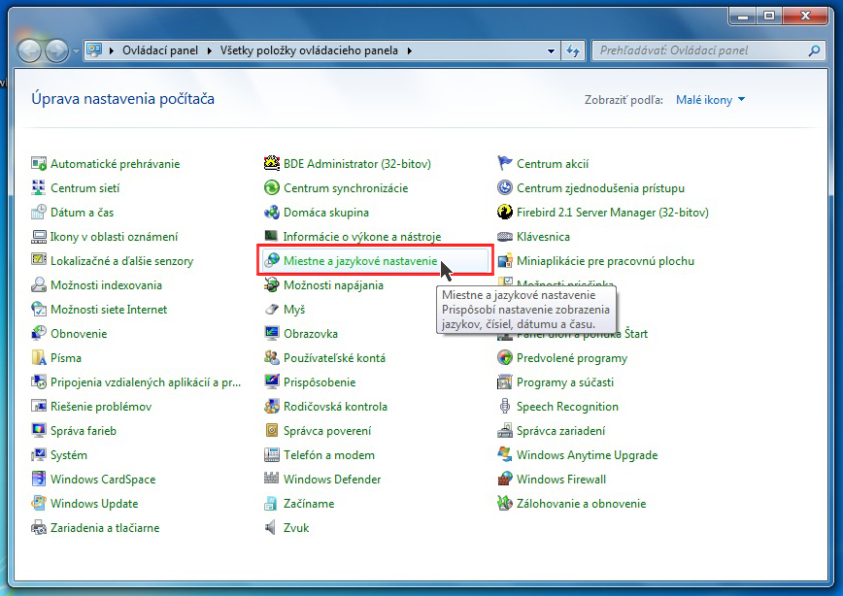
Task: Click the refresh button next to address bar
Action: click(x=573, y=51)
